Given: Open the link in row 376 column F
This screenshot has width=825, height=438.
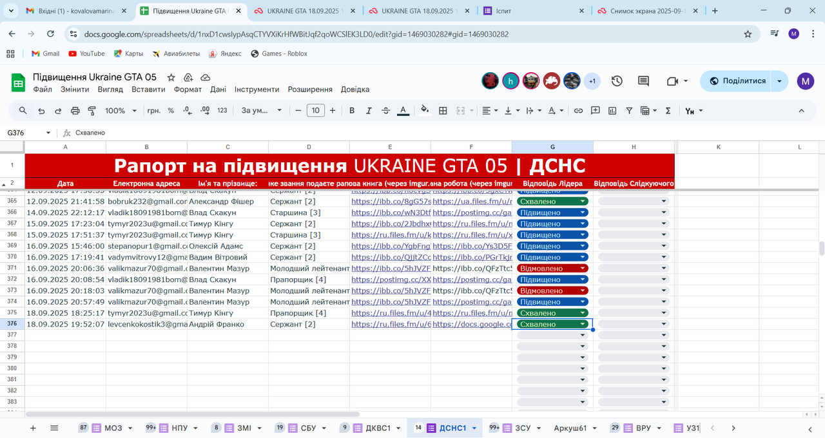Looking at the screenshot, I should (x=472, y=324).
